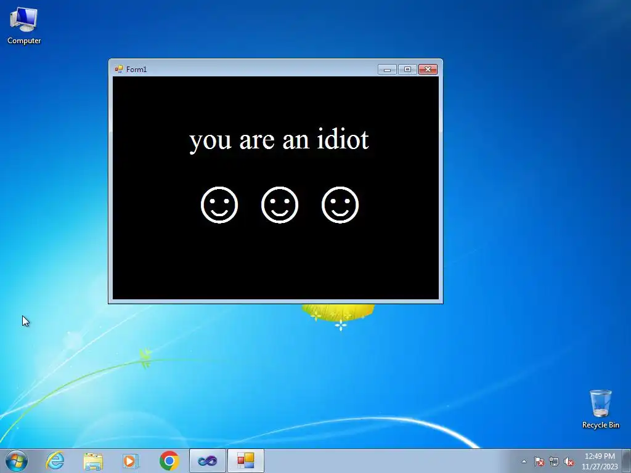
Task: Show hidden system tray icons arrow
Action: pos(524,461)
